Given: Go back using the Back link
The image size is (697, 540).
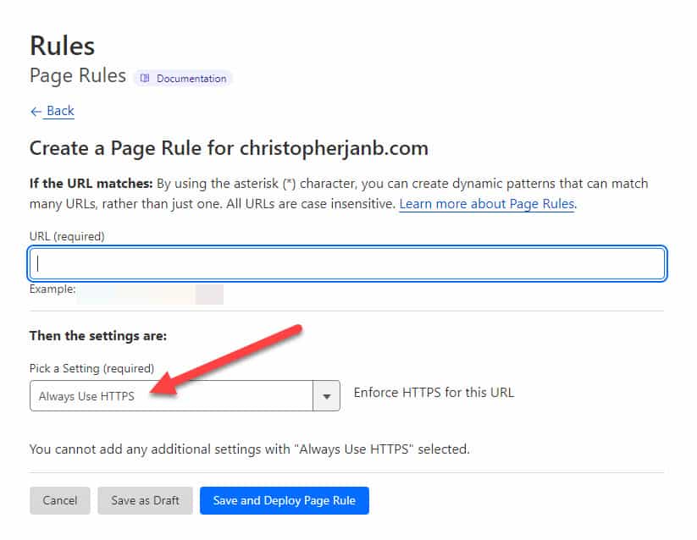Looking at the screenshot, I should (60, 111).
